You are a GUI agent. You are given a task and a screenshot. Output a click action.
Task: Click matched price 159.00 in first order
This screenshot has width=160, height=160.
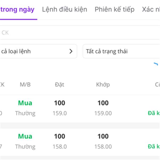tap(103, 113)
